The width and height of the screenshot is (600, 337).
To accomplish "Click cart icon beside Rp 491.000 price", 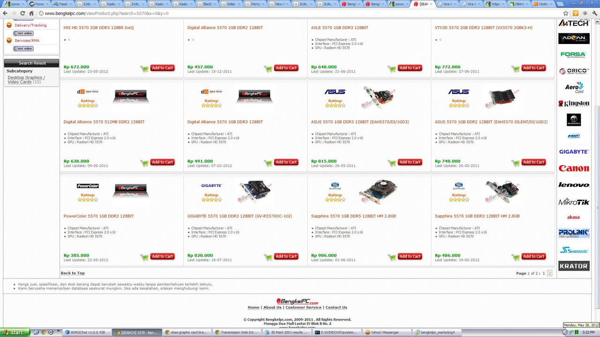I will click(268, 163).
